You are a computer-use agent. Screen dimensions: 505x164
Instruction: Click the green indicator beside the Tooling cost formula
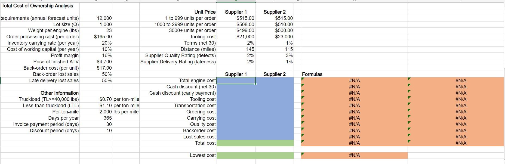(x=303, y=98)
